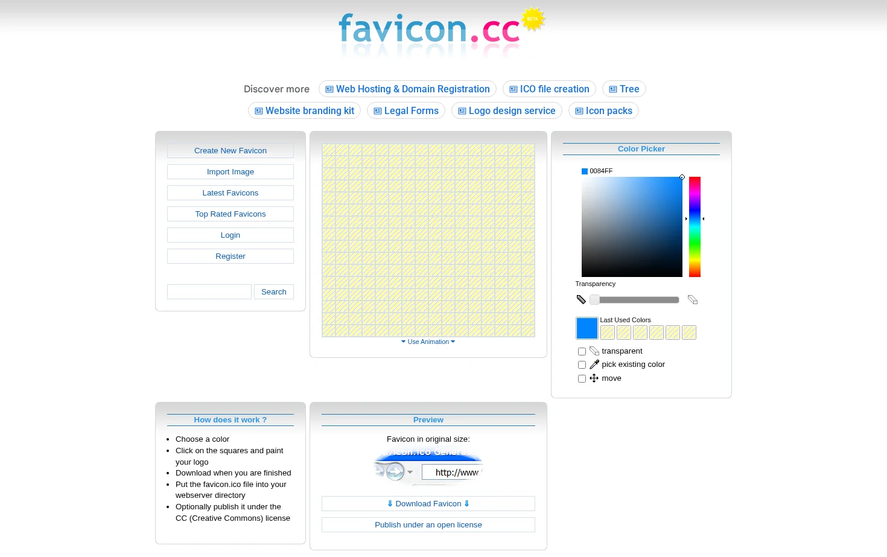The width and height of the screenshot is (887, 557).
Task: Click the move arrows icon
Action: tap(594, 378)
